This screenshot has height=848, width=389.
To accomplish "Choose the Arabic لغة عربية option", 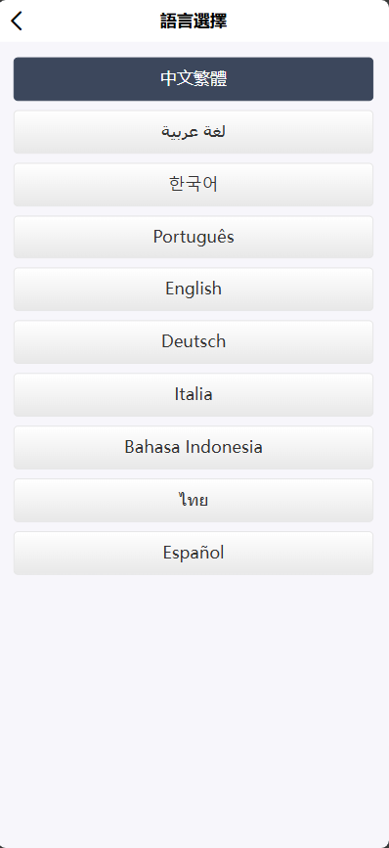I will 194,132.
